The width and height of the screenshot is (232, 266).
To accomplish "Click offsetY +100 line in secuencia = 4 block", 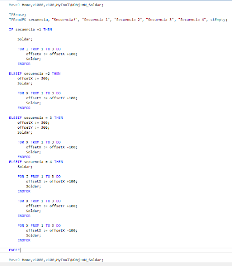I will click(x=52, y=206).
